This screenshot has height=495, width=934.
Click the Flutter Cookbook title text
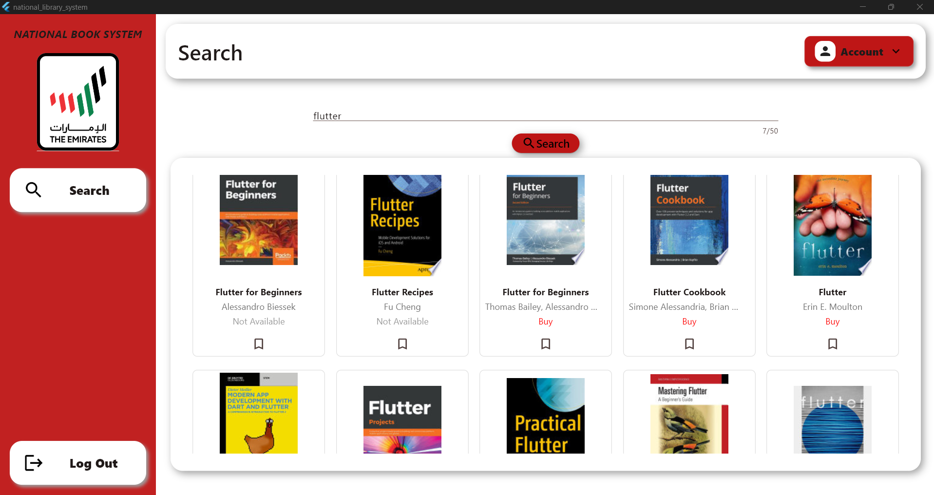689,292
